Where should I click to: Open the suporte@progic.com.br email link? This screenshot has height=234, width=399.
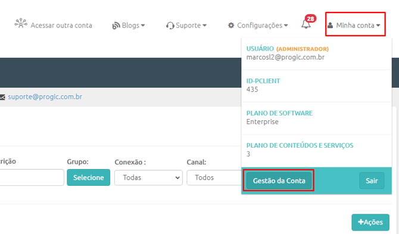click(x=45, y=96)
